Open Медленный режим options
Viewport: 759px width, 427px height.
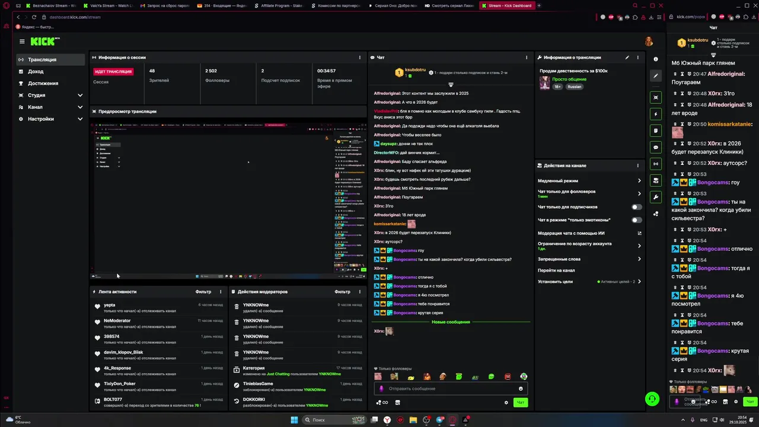click(x=589, y=181)
